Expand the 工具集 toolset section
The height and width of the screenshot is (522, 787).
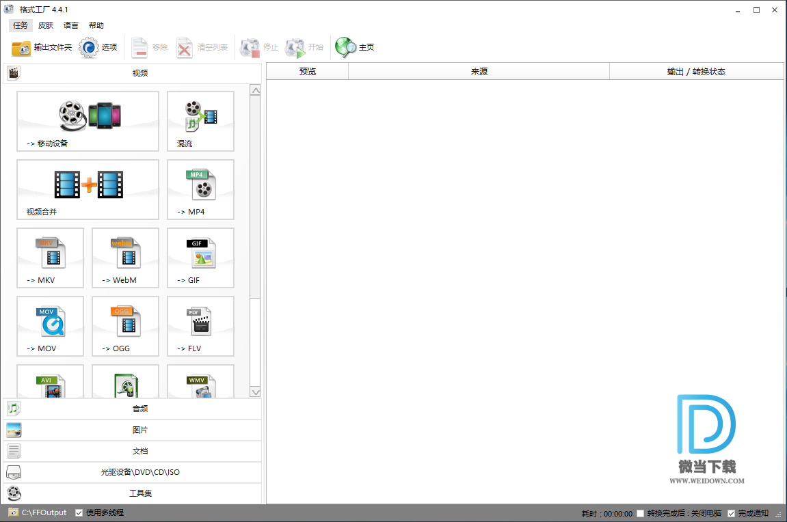[x=133, y=493]
